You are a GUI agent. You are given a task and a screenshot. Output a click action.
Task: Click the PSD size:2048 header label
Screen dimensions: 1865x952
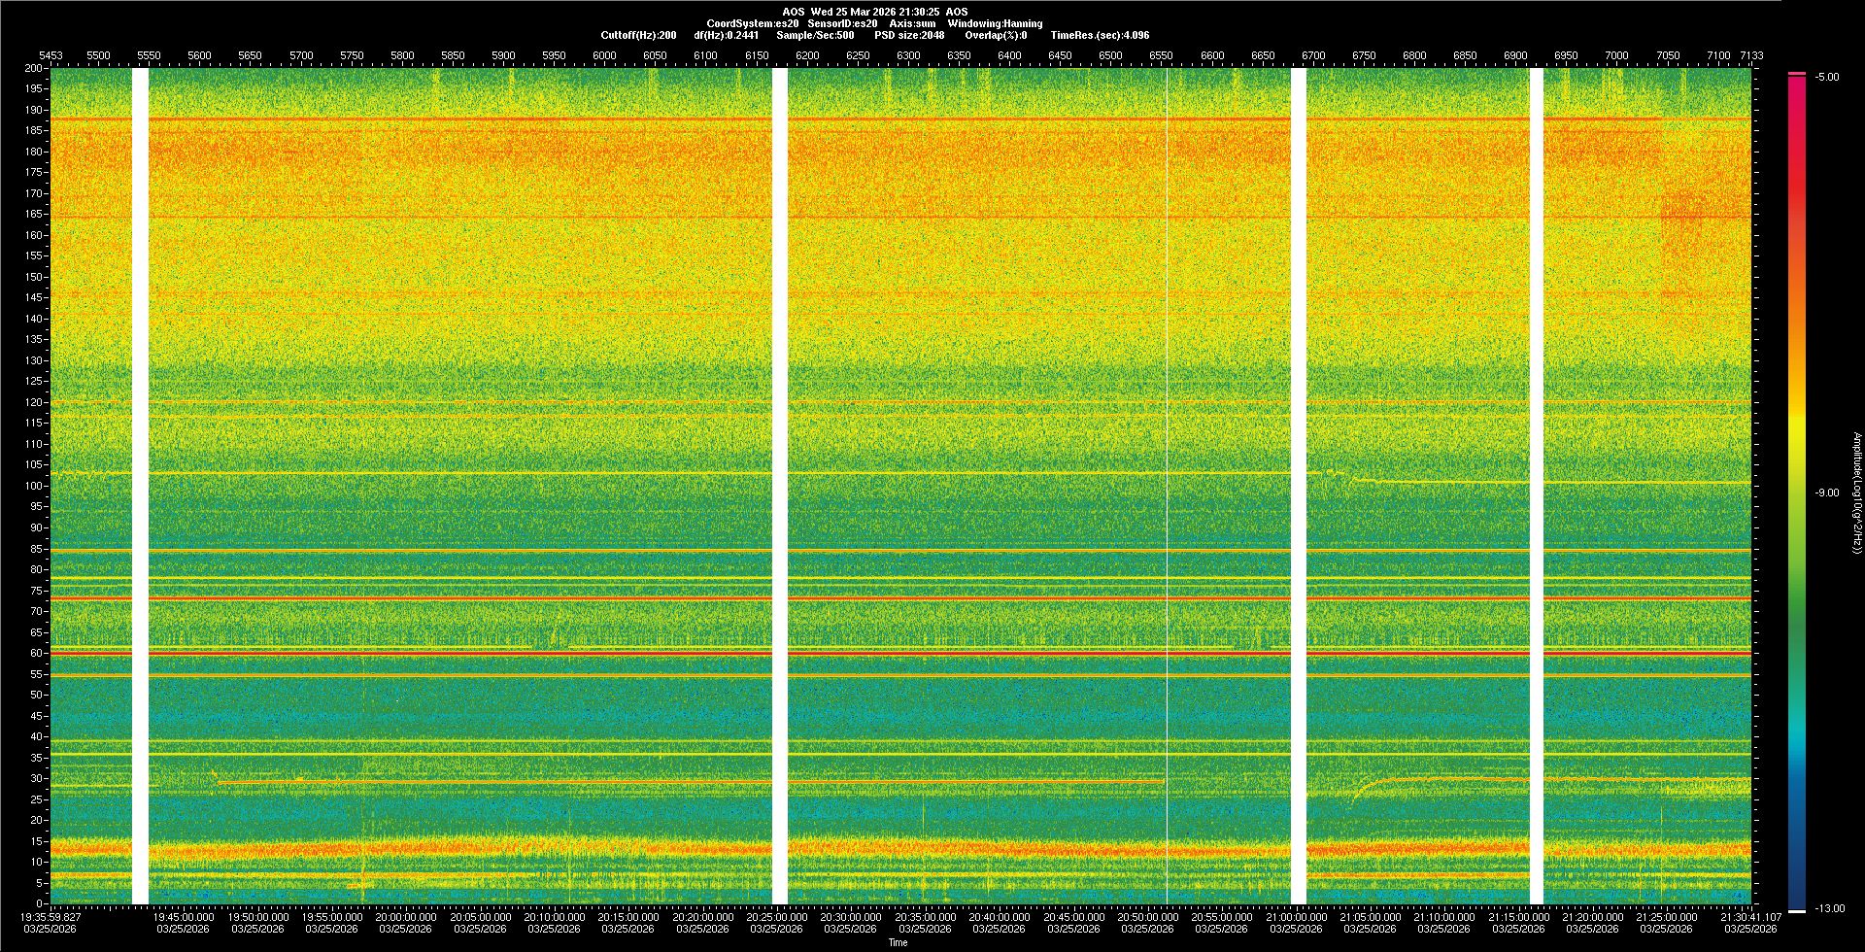(x=909, y=35)
